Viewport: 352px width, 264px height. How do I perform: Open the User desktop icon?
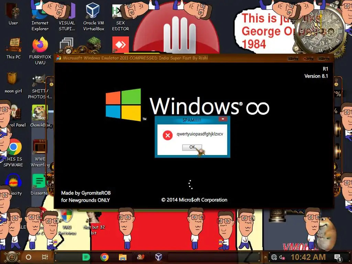coord(13,13)
